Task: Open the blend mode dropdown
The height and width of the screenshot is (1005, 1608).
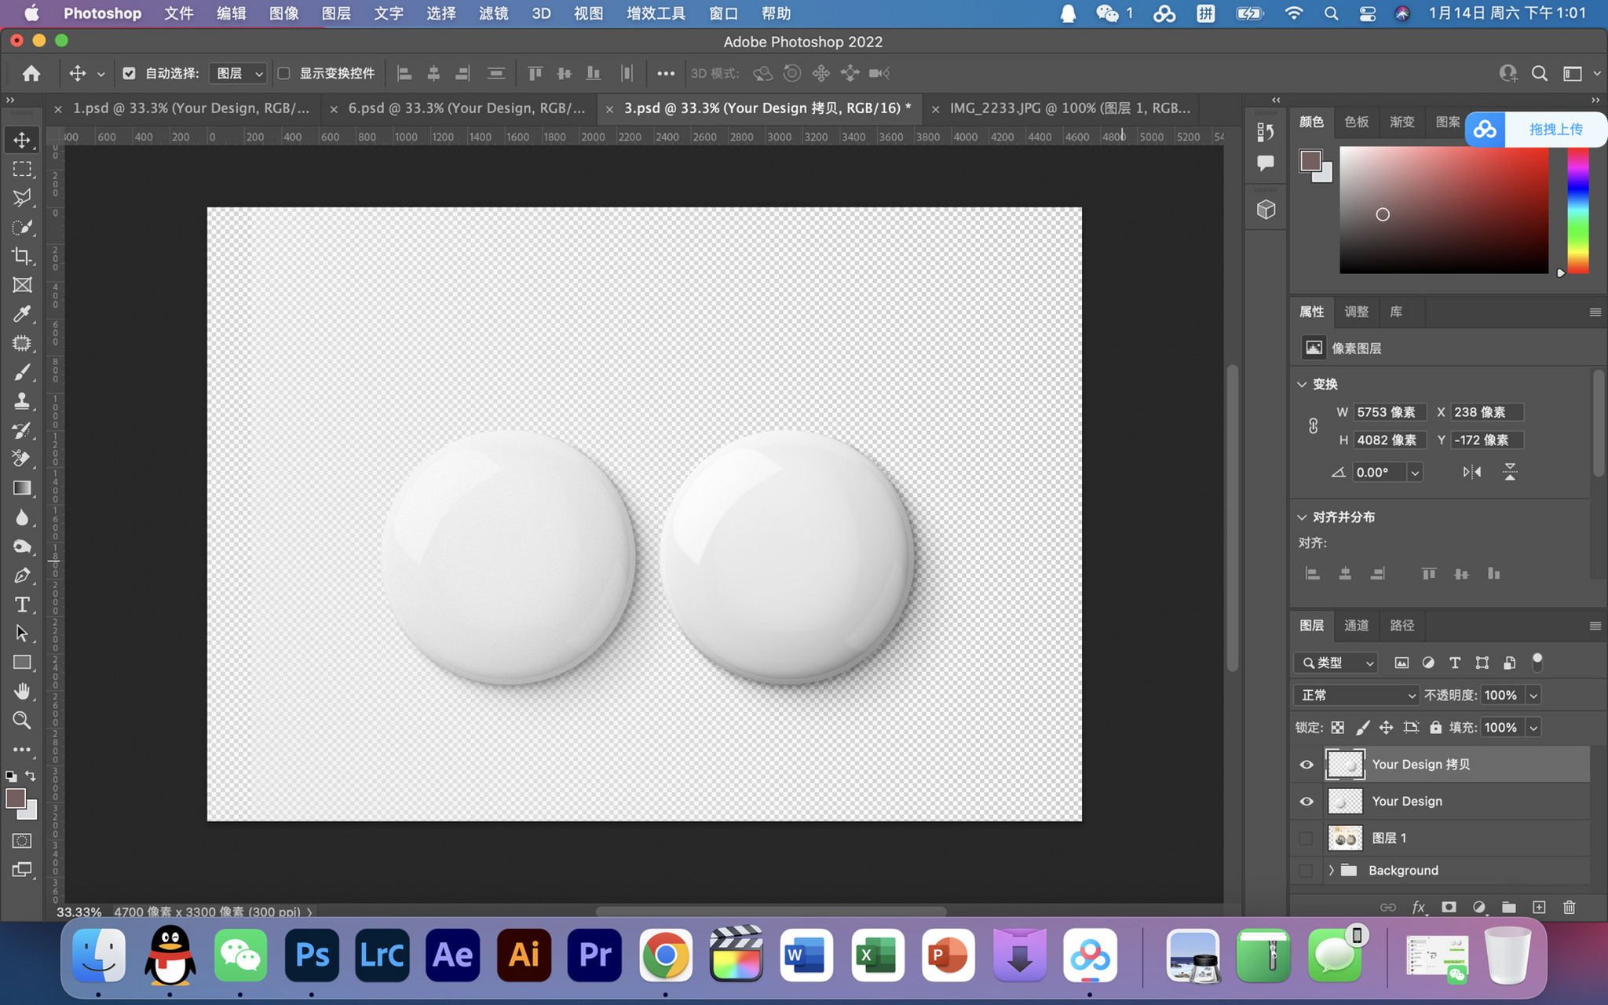Action: [1357, 695]
